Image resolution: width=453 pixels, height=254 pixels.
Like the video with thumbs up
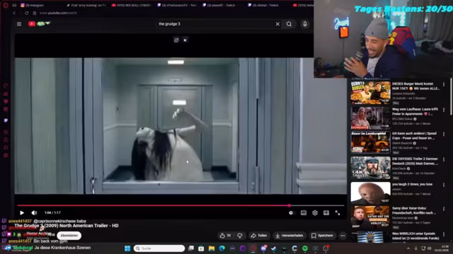(225, 236)
